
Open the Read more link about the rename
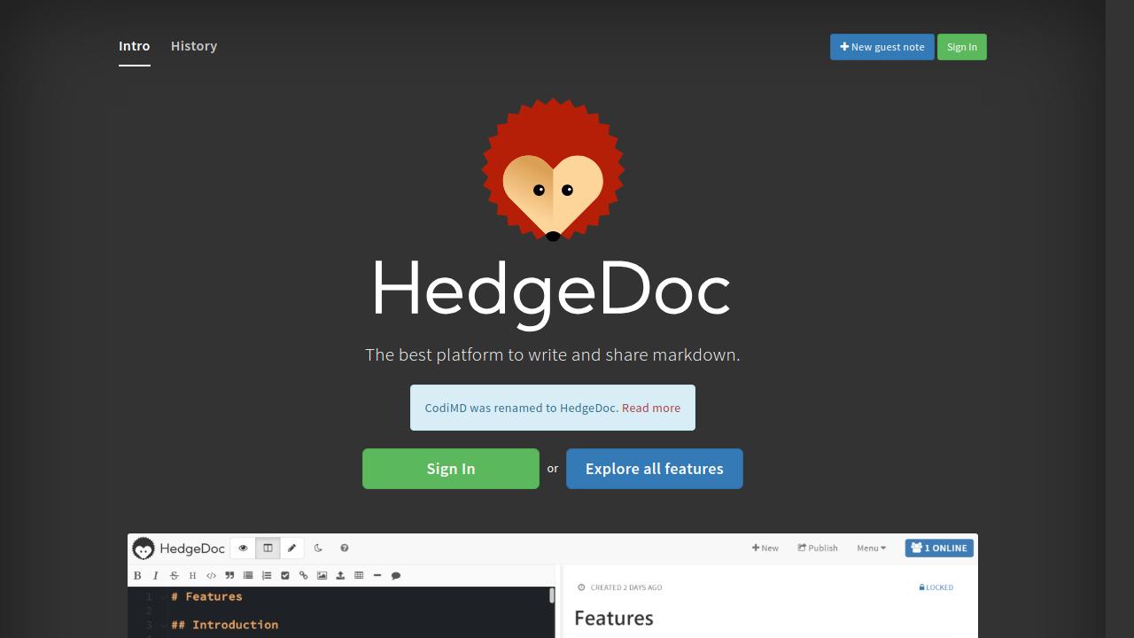click(x=650, y=408)
